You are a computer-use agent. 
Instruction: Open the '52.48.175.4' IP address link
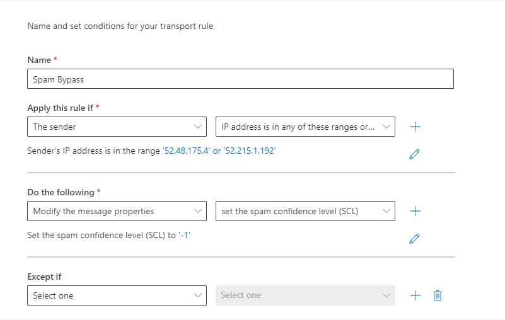point(187,151)
